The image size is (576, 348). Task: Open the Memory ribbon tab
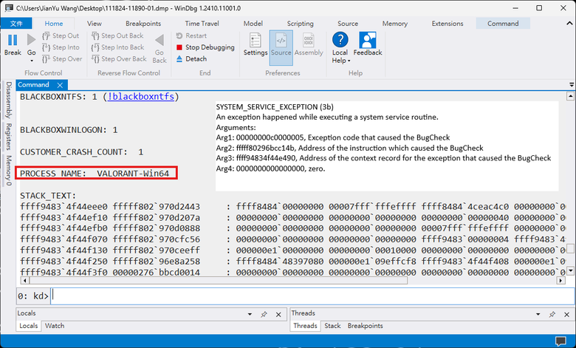pos(395,24)
